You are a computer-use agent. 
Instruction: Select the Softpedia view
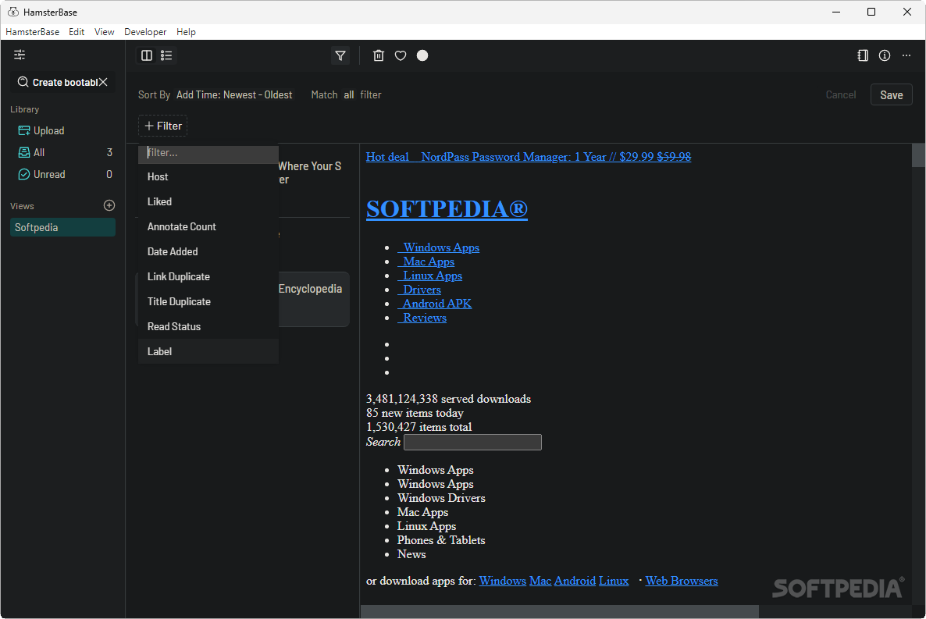click(x=62, y=227)
